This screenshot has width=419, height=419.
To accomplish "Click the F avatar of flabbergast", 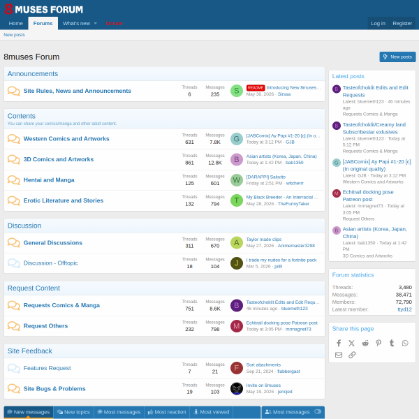I will [237, 368].
